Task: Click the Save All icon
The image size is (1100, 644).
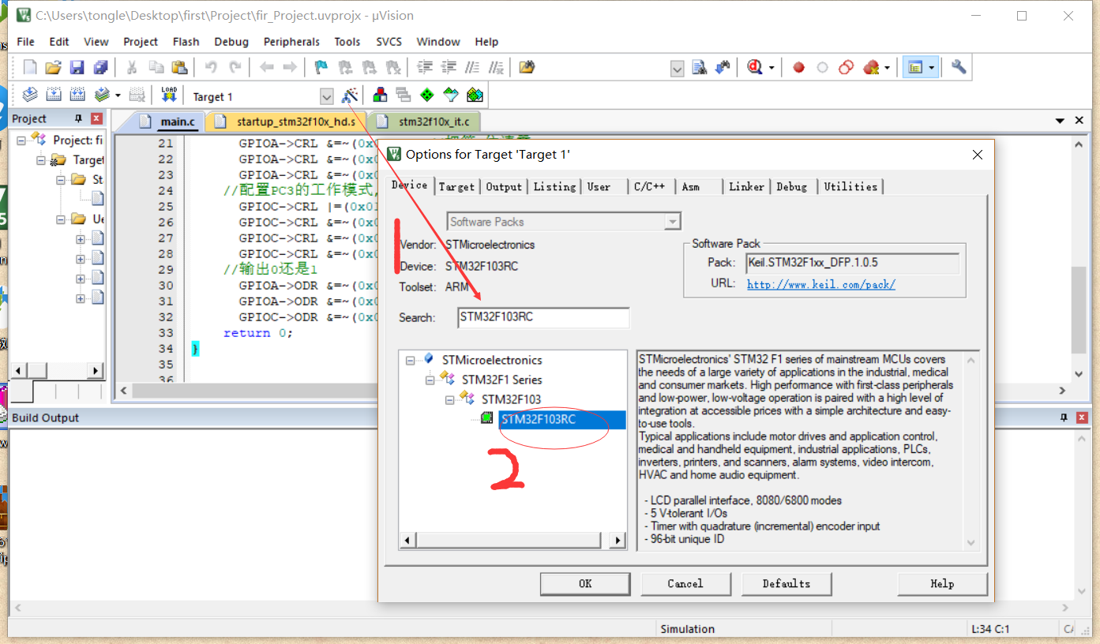Action: (x=101, y=68)
